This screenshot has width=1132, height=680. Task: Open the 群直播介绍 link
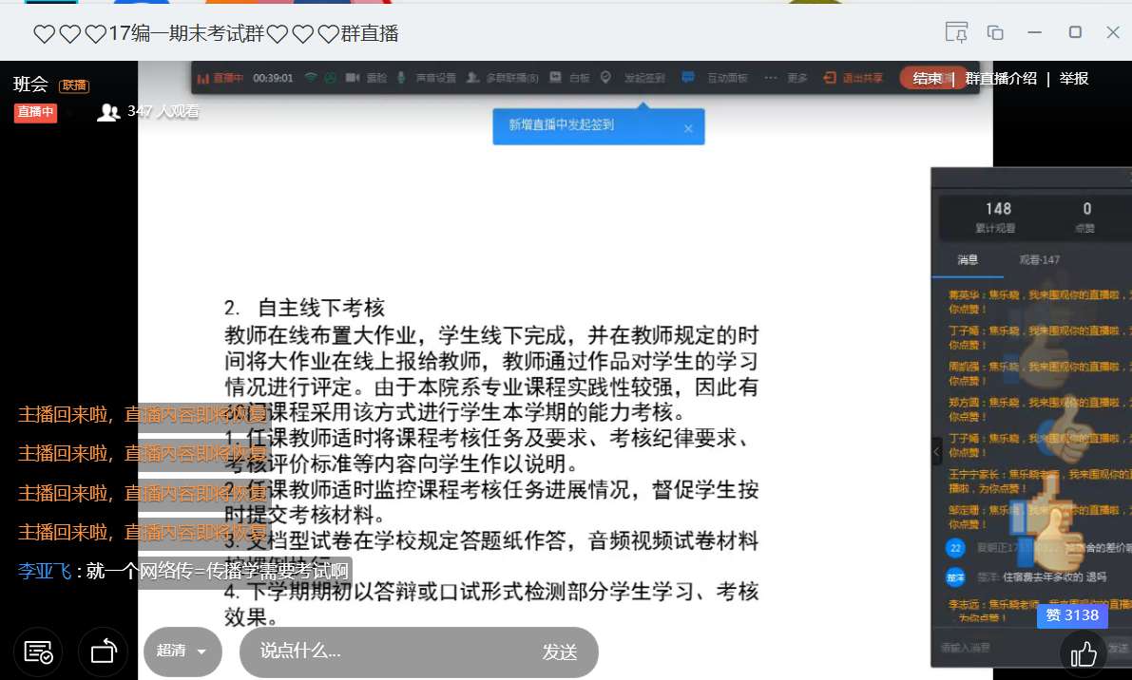point(1001,78)
